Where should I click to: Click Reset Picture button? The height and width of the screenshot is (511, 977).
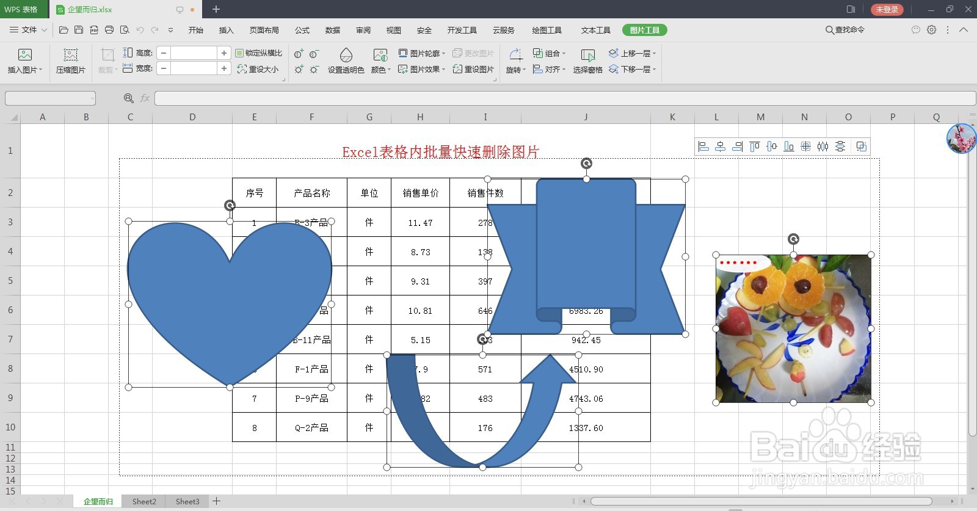473,70
